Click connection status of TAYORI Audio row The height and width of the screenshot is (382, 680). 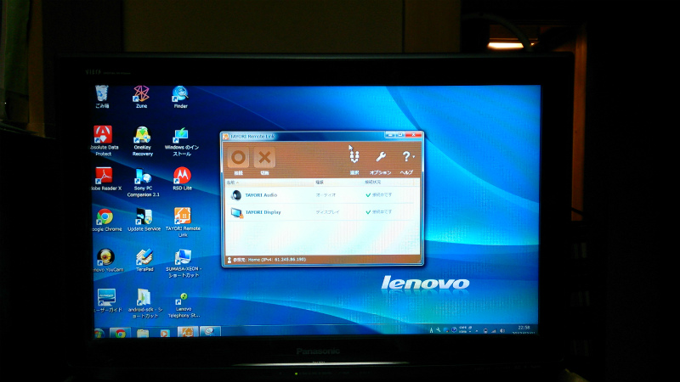(379, 195)
